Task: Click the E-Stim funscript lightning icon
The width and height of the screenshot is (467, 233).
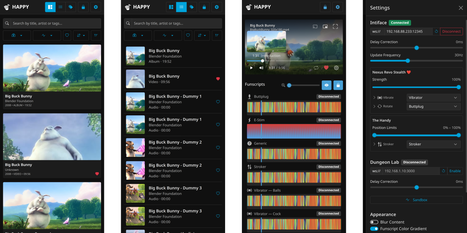Action: [250, 120]
